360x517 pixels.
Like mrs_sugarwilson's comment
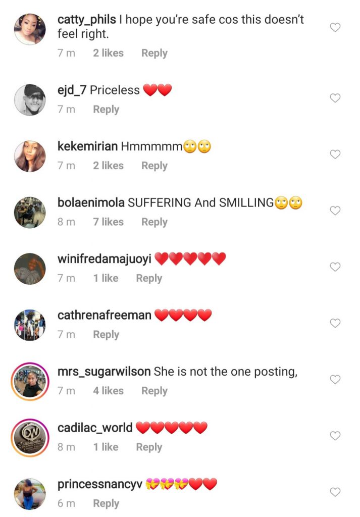point(335,379)
